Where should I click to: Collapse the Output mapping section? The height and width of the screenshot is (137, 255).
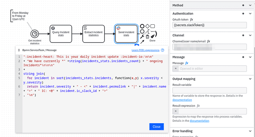coord(250,79)
